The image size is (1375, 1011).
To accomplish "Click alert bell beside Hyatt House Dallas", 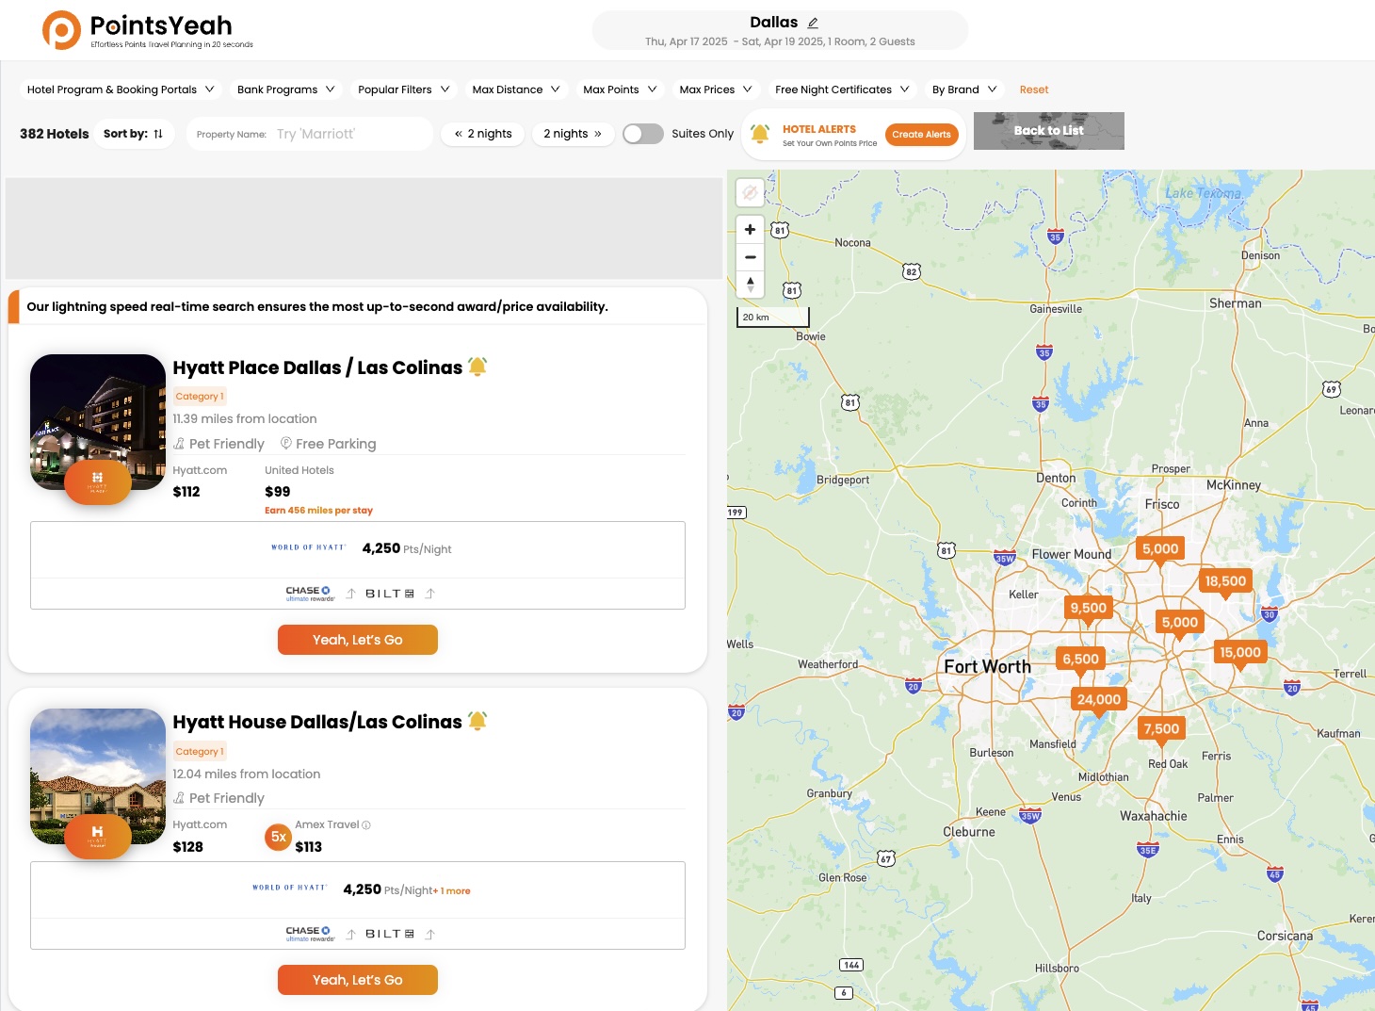I will click(x=477, y=722).
